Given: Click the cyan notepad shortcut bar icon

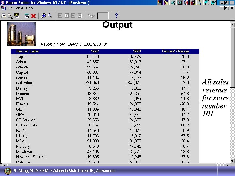Looking at the screenshot, I should (206, 2).
